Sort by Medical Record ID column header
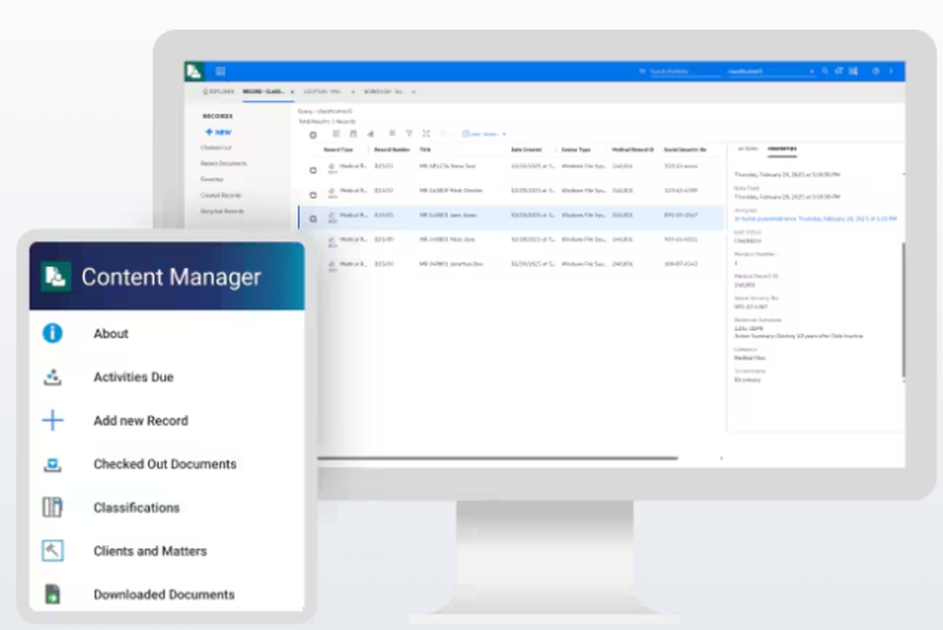The height and width of the screenshot is (630, 943). tap(633, 149)
